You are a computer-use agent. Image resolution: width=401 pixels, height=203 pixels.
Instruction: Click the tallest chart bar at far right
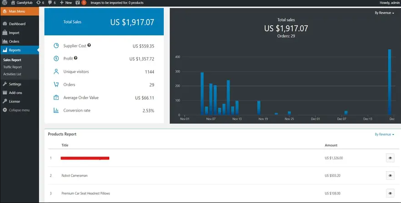point(389,82)
